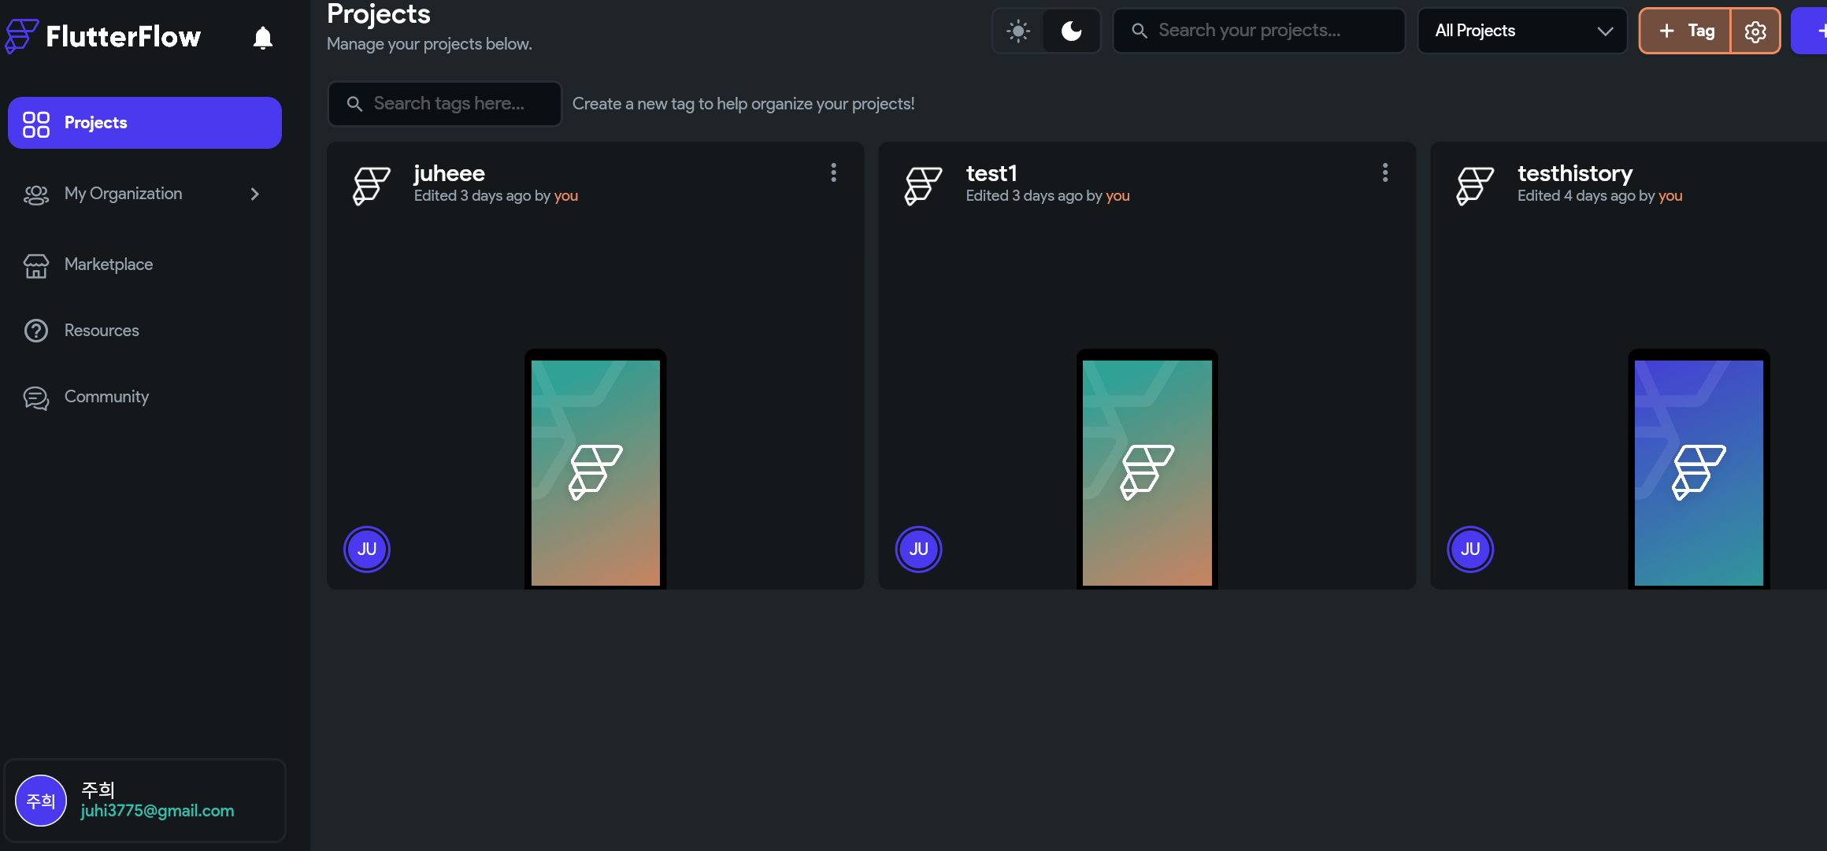Add a new Tag
Screen dimensions: 1827x851
pos(1685,31)
